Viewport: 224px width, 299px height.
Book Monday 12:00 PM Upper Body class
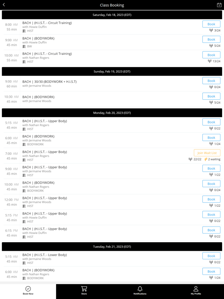pyautogui.click(x=211, y=199)
